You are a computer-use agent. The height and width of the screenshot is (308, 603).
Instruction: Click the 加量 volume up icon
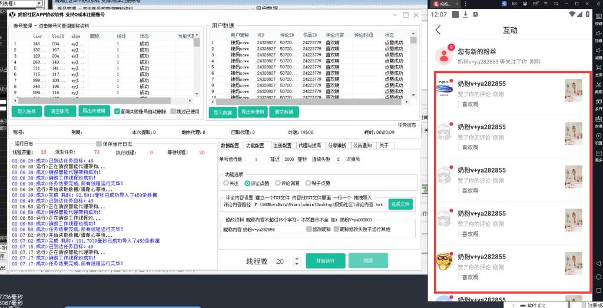(x=598, y=34)
